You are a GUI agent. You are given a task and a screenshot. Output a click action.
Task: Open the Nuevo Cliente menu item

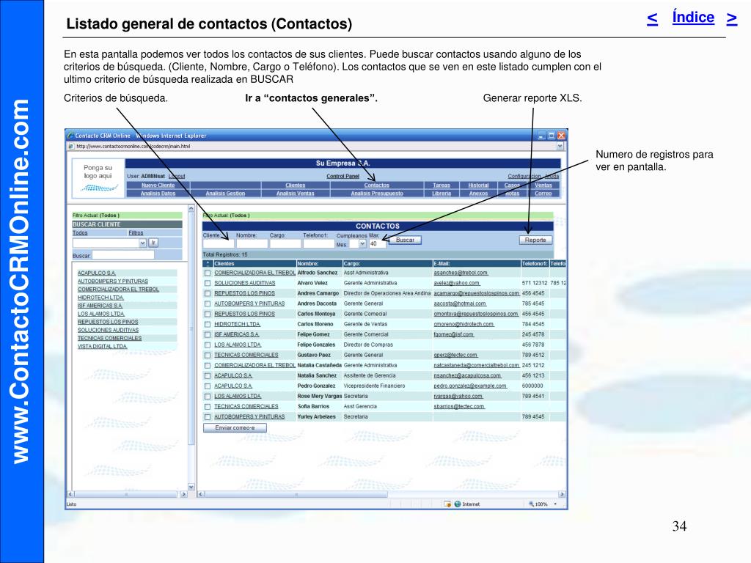[x=158, y=185]
